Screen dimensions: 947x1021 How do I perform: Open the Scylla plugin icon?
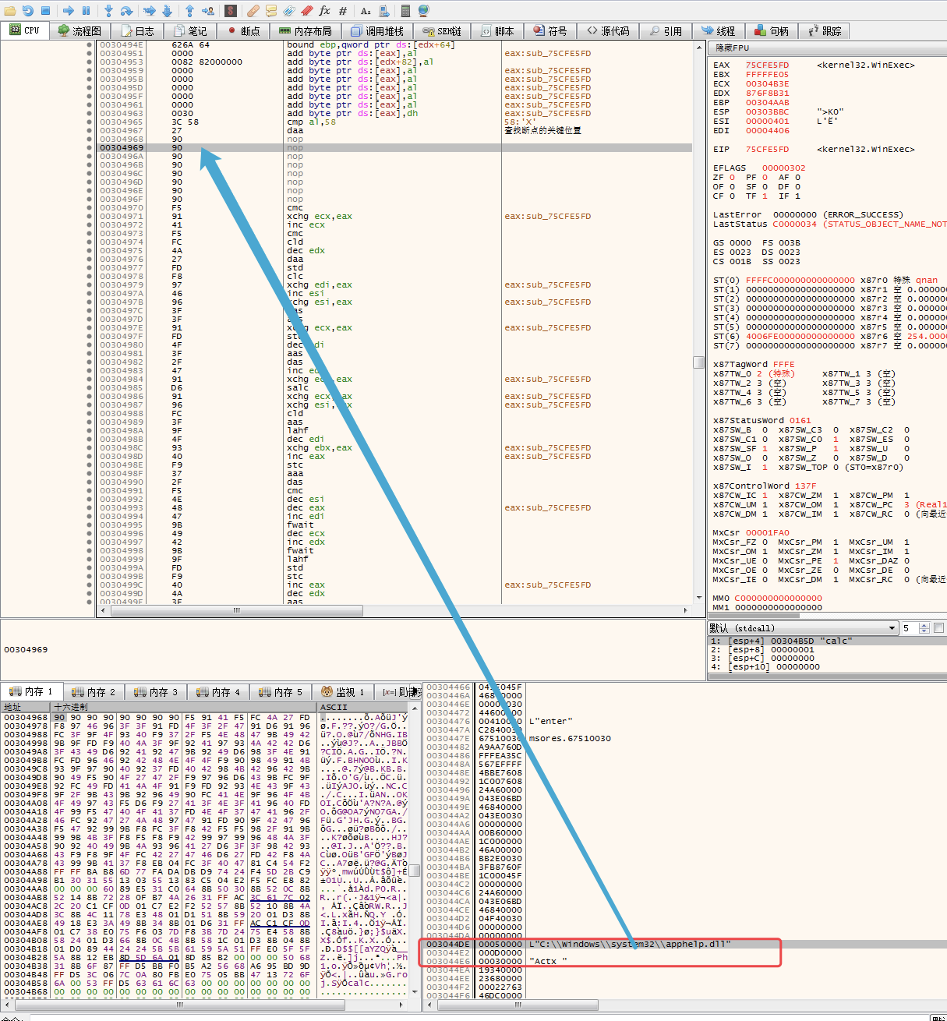231,11
